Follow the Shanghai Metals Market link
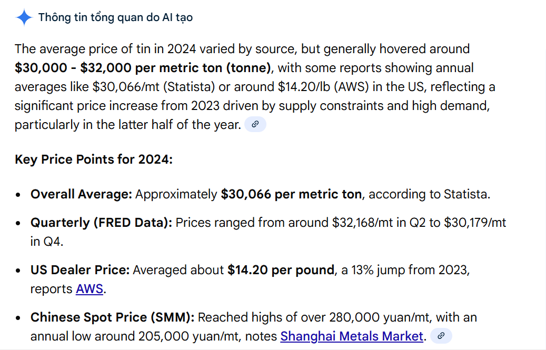The image size is (546, 350). 352,336
